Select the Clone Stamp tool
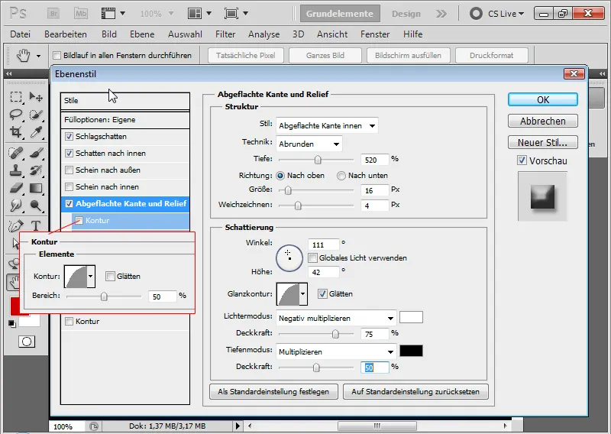Image resolution: width=611 pixels, height=434 pixels. point(16,170)
